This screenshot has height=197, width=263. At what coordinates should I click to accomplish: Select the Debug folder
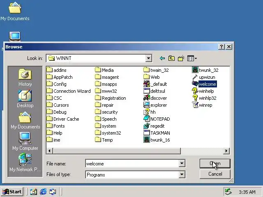pyautogui.click(x=57, y=112)
